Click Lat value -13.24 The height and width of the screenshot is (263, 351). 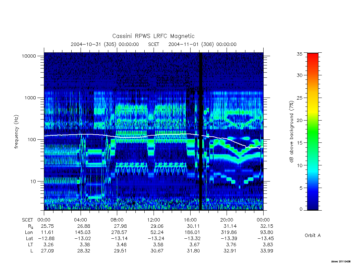point(156,239)
